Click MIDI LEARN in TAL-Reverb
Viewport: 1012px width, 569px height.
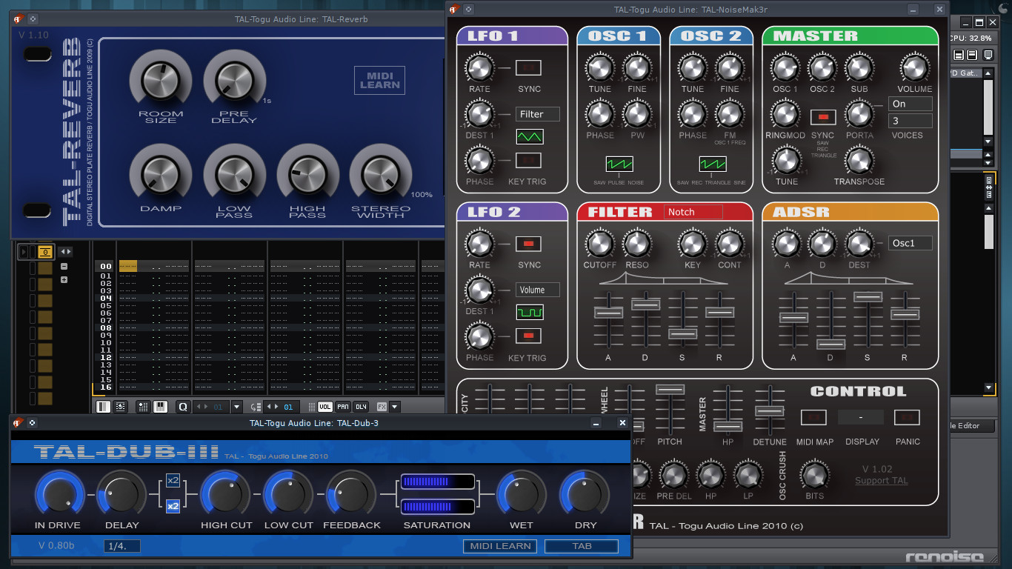380,79
